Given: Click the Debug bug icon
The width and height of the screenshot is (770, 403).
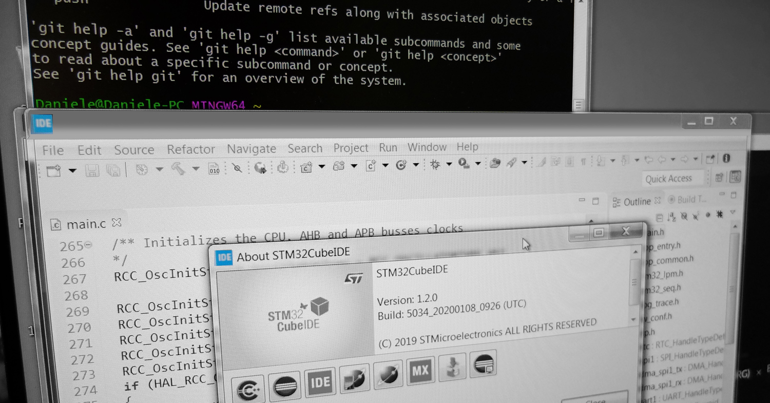Looking at the screenshot, I should (435, 165).
